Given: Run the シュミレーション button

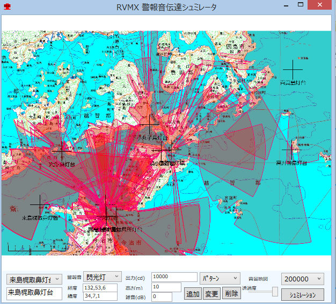Looking at the screenshot, I should (302, 294).
